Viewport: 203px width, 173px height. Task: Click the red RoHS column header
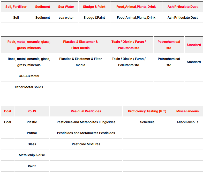(x=32, y=111)
